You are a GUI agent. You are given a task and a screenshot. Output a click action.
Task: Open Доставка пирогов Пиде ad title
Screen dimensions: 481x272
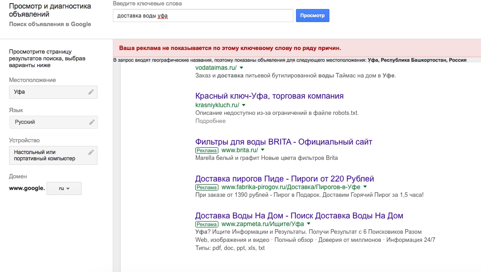coord(285,179)
